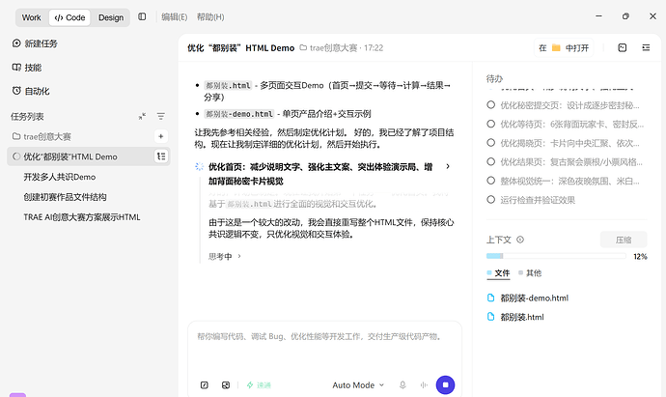The image size is (666, 397).
Task: Select the 文件 context tab
Action: point(498,273)
